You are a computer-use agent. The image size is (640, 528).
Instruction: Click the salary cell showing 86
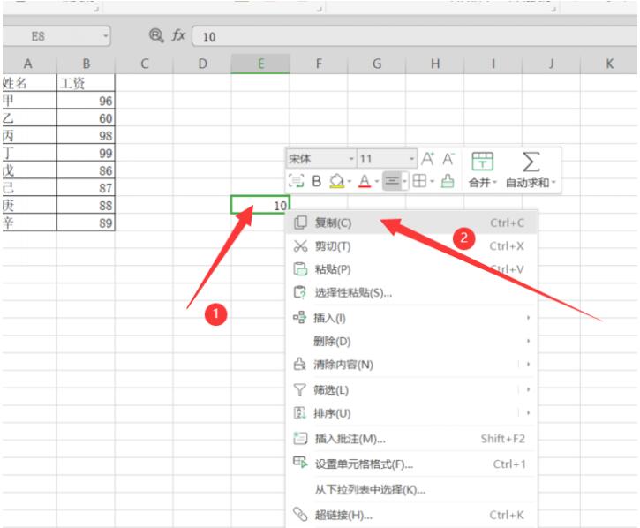coord(87,170)
